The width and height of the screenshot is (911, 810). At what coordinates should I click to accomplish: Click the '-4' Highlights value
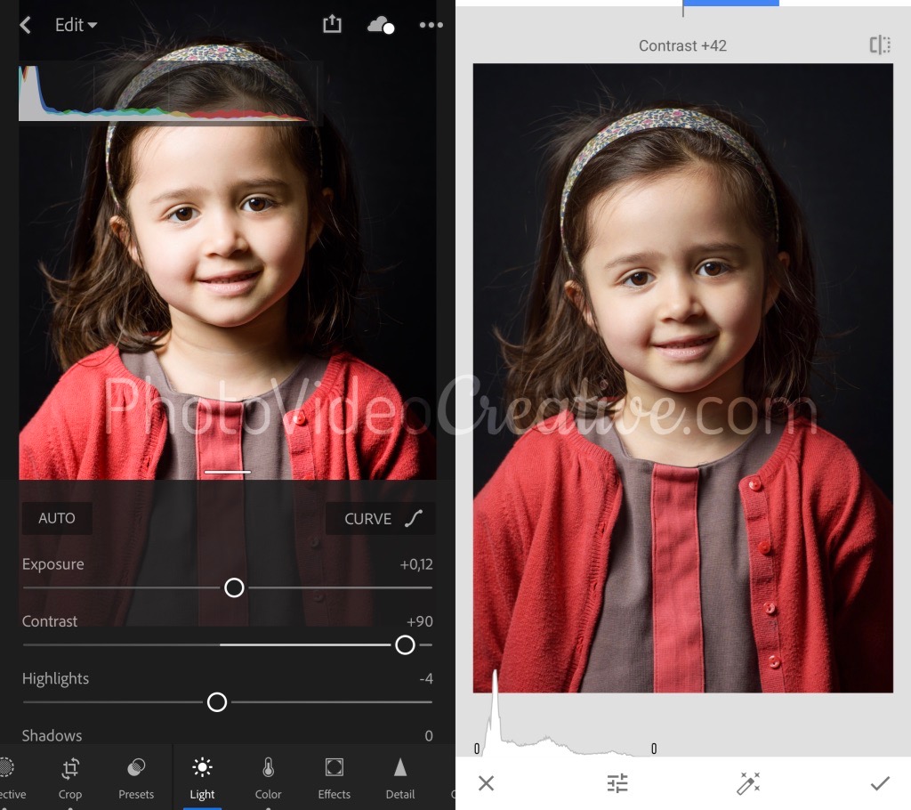pos(426,678)
